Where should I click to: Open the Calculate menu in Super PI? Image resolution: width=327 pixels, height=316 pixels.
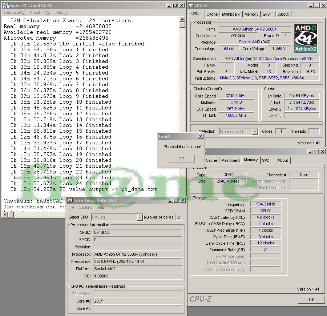point(15,12)
